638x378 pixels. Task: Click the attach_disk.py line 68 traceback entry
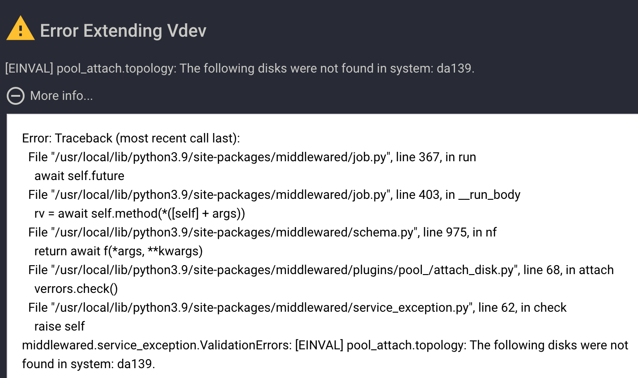point(321,270)
